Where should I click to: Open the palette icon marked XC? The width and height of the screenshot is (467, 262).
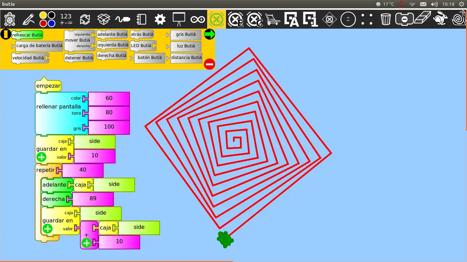pos(254,19)
